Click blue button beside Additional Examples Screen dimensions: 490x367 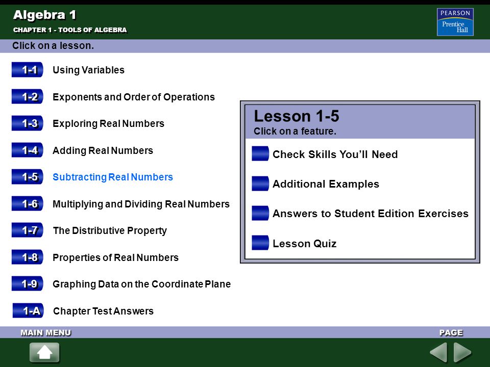[260, 183]
